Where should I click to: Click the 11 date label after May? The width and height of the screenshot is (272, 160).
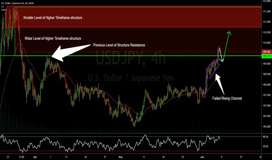(144, 157)
